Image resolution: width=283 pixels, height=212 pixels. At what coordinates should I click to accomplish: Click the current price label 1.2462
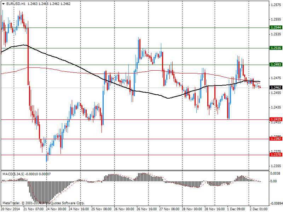pyautogui.click(x=276, y=87)
